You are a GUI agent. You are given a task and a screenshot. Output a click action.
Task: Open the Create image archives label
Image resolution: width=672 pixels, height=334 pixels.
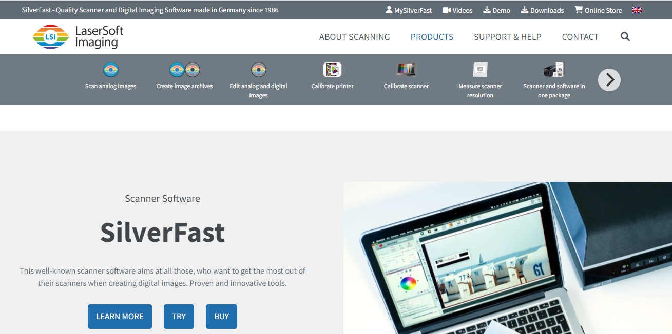tap(184, 86)
